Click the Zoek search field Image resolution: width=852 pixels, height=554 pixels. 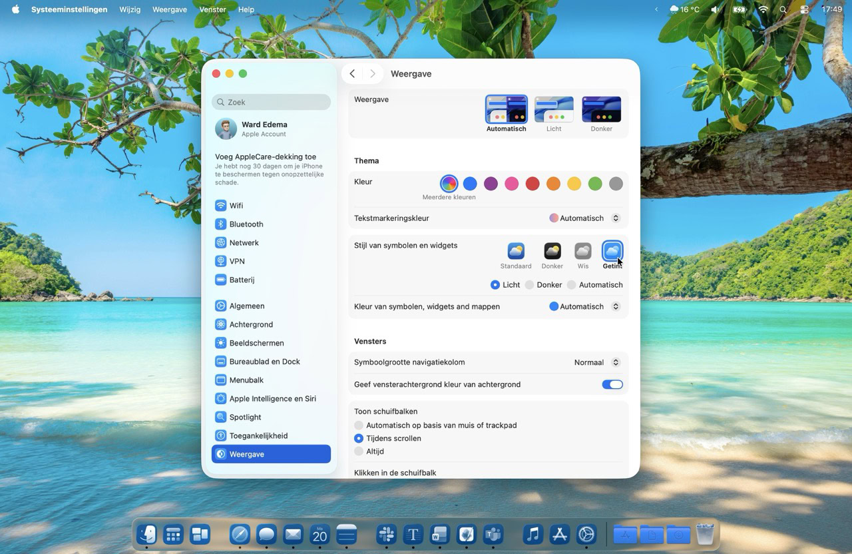click(271, 102)
